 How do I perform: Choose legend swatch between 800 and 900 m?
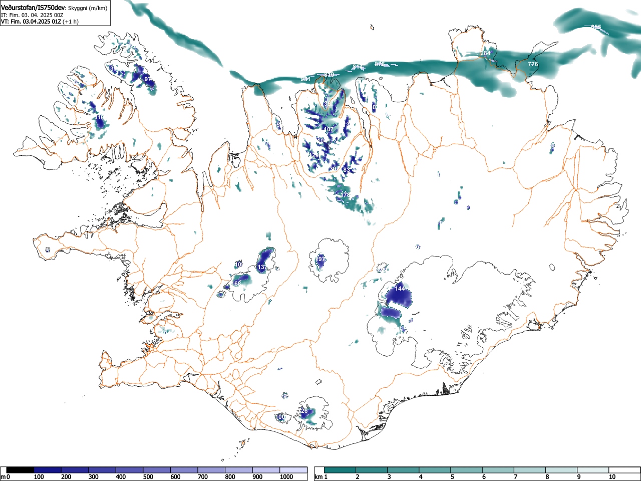(239, 470)
